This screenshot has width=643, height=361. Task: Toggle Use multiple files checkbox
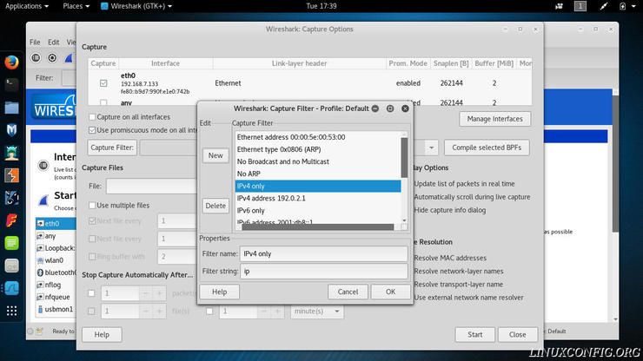[93, 206]
